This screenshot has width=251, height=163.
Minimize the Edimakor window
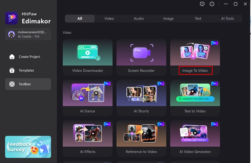(x=226, y=4)
